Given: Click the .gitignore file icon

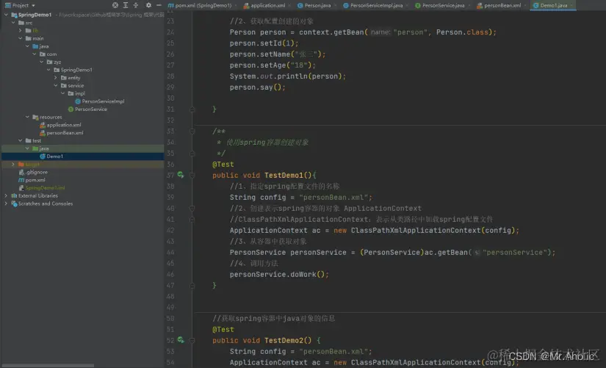Looking at the screenshot, I should click(21, 173).
